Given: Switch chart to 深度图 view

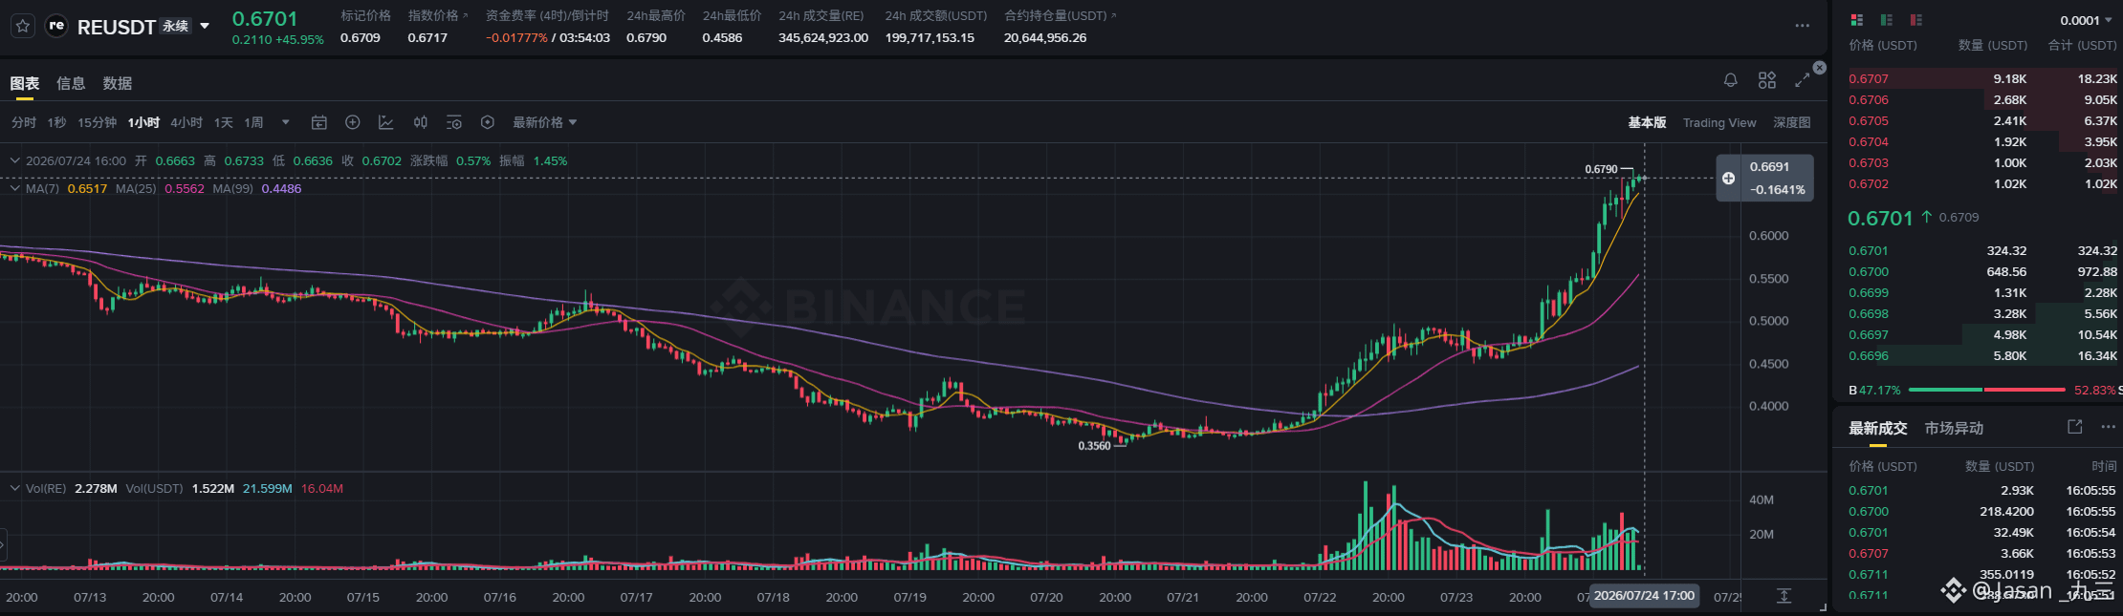Looking at the screenshot, I should [x=1792, y=122].
